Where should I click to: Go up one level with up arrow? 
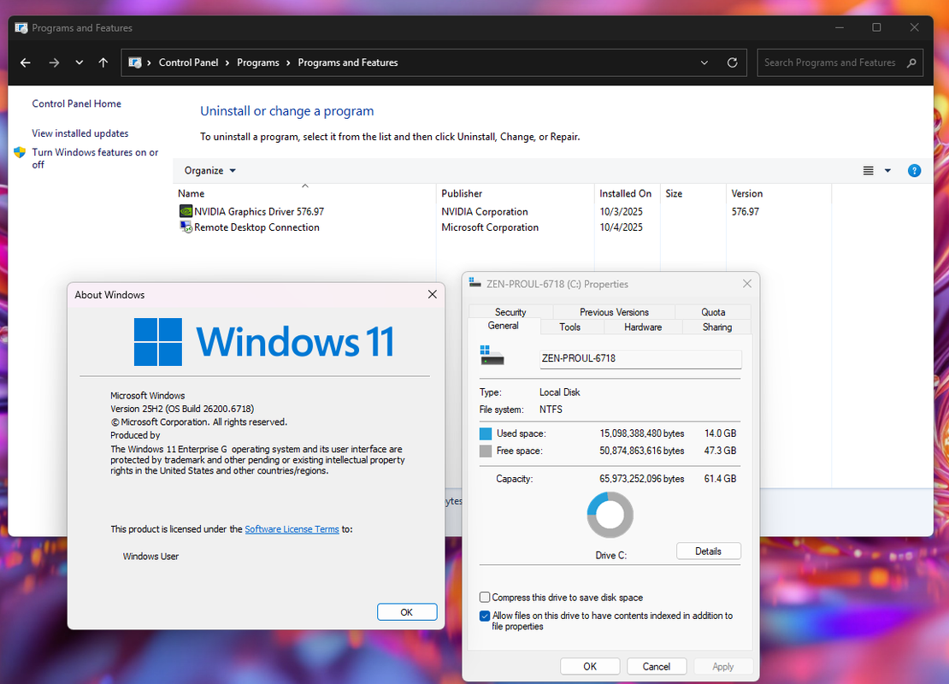[103, 62]
